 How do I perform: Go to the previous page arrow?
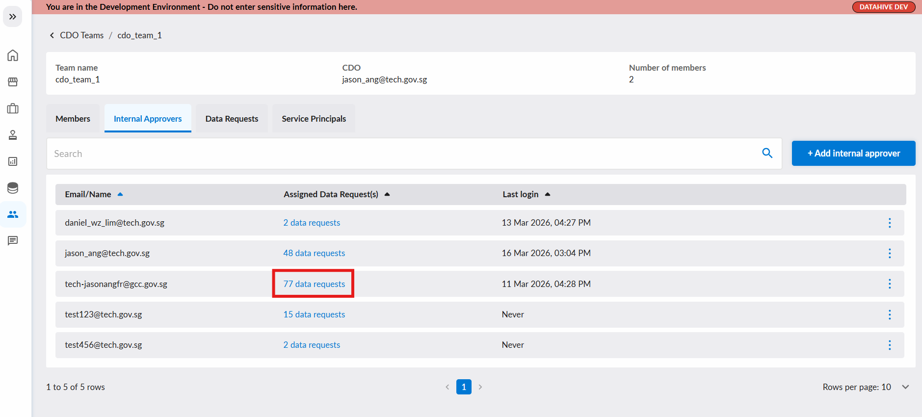448,387
